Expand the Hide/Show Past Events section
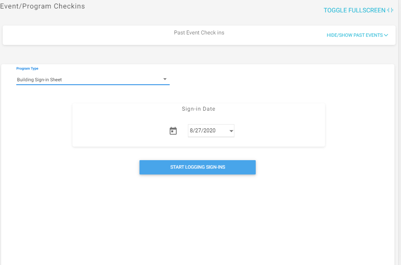The width and height of the screenshot is (401, 265). point(355,35)
